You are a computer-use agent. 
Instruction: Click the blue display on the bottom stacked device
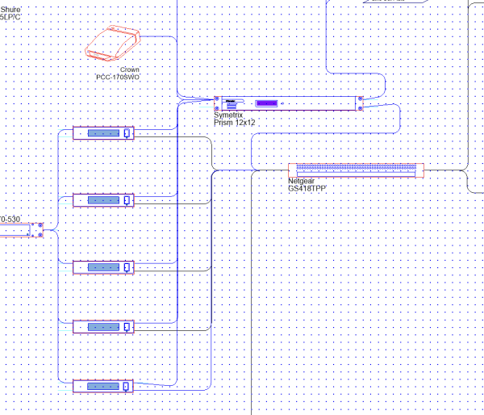(x=102, y=387)
